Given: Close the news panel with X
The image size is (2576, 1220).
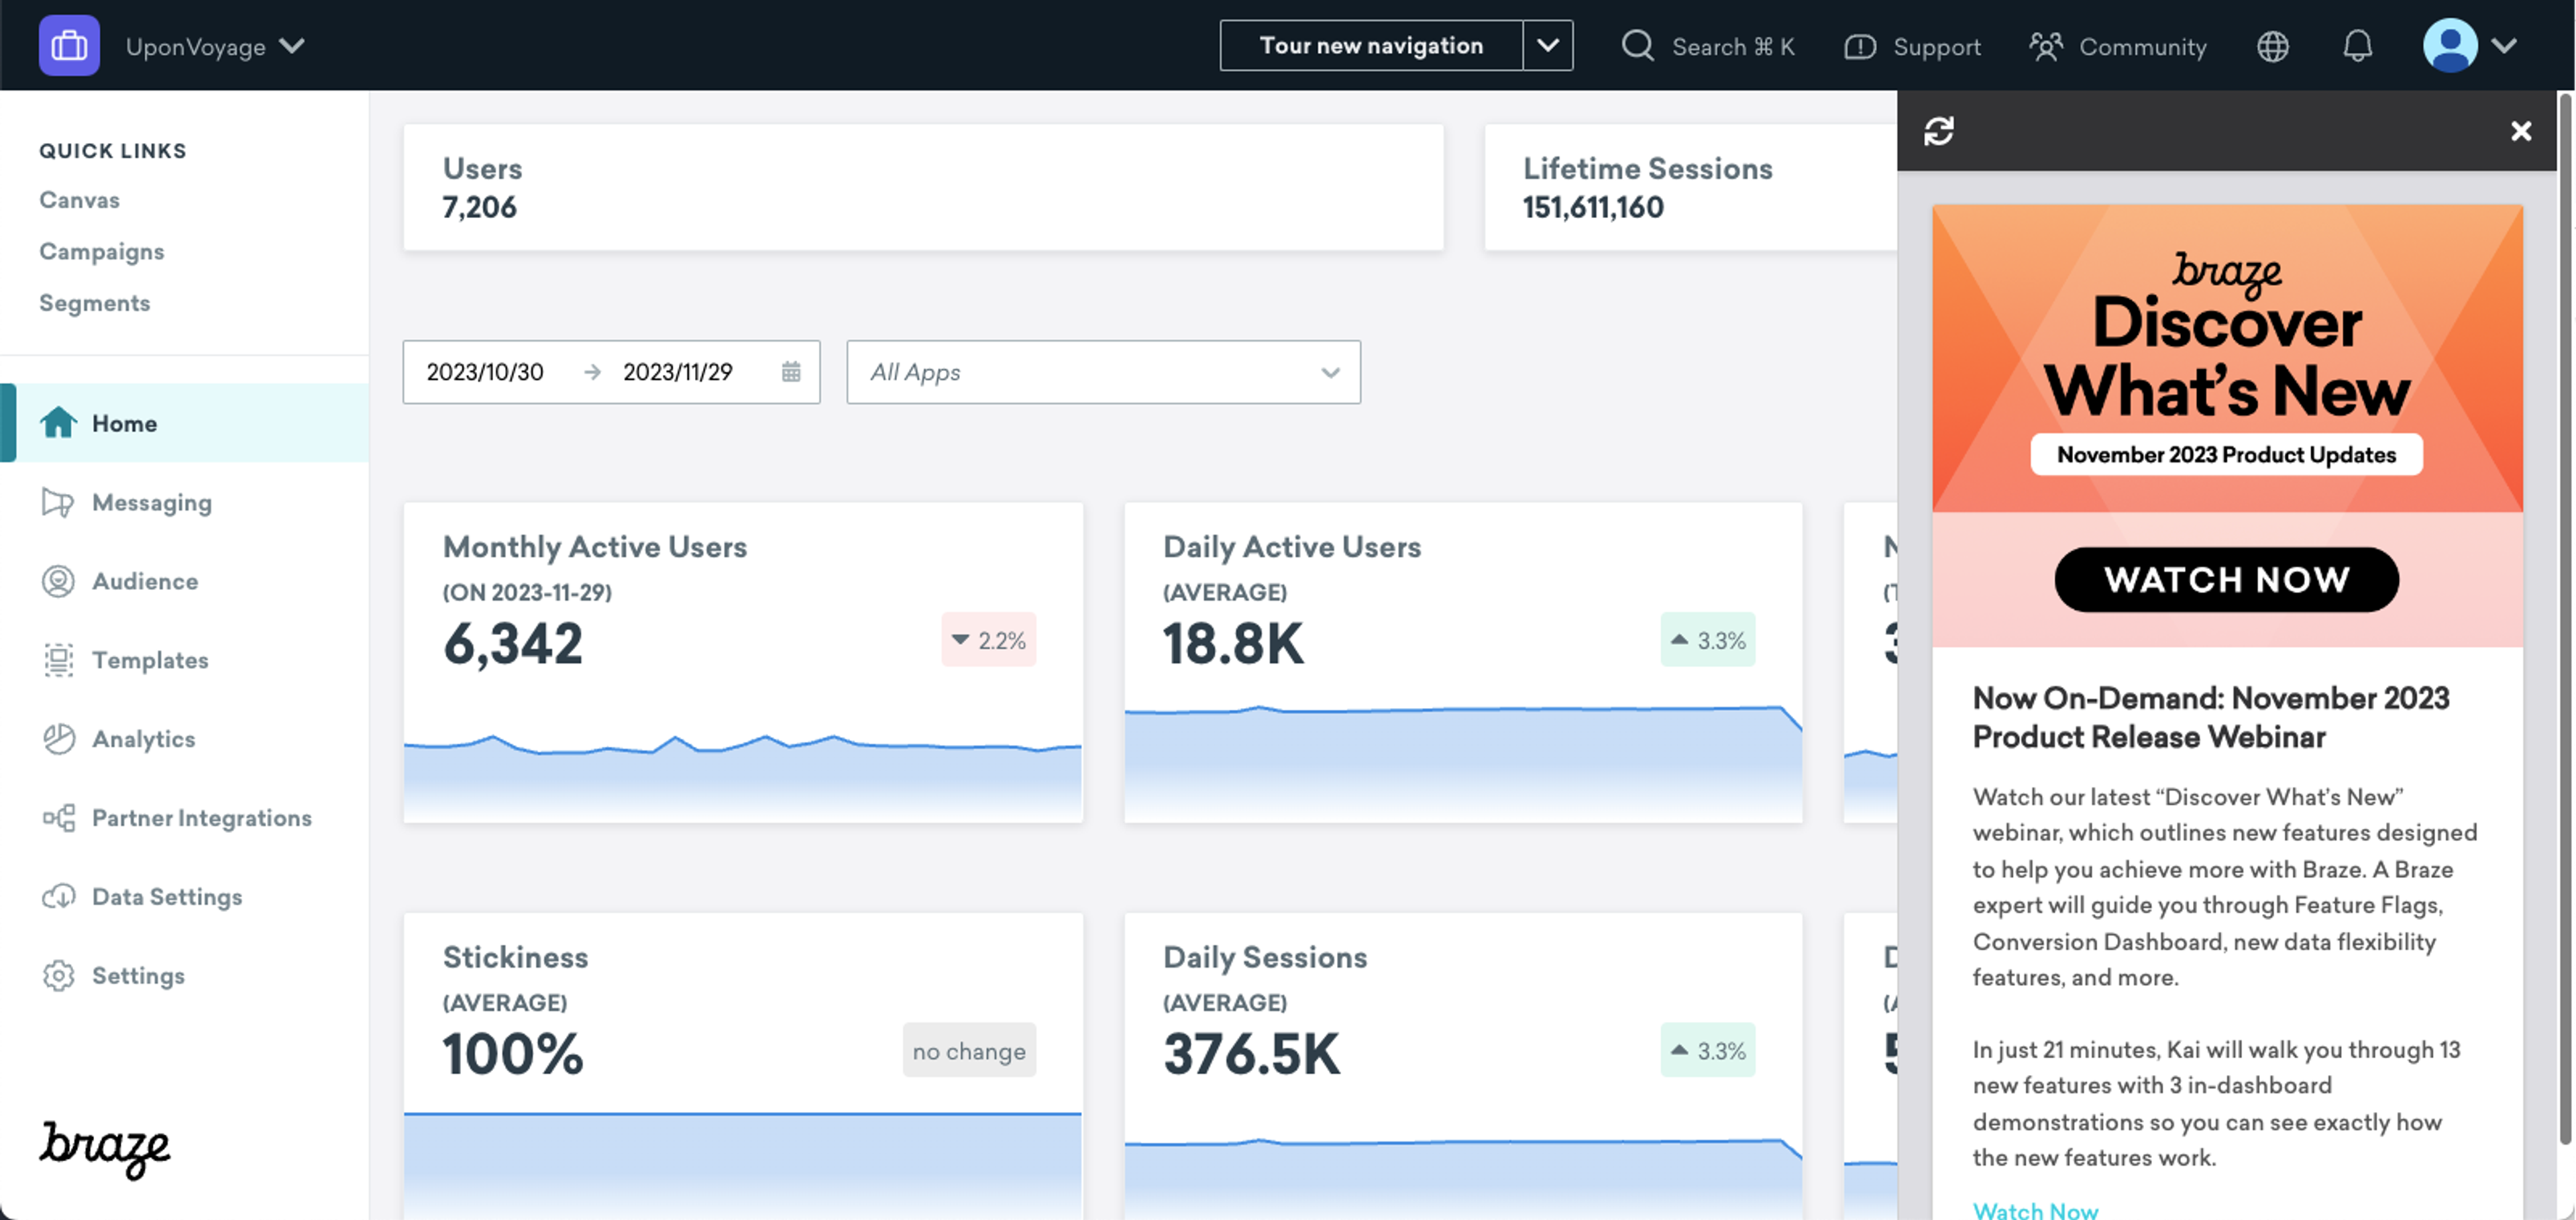Looking at the screenshot, I should pyautogui.click(x=2520, y=131).
